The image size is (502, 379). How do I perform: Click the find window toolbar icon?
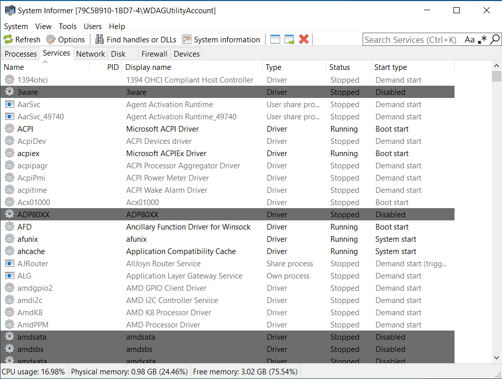click(275, 39)
